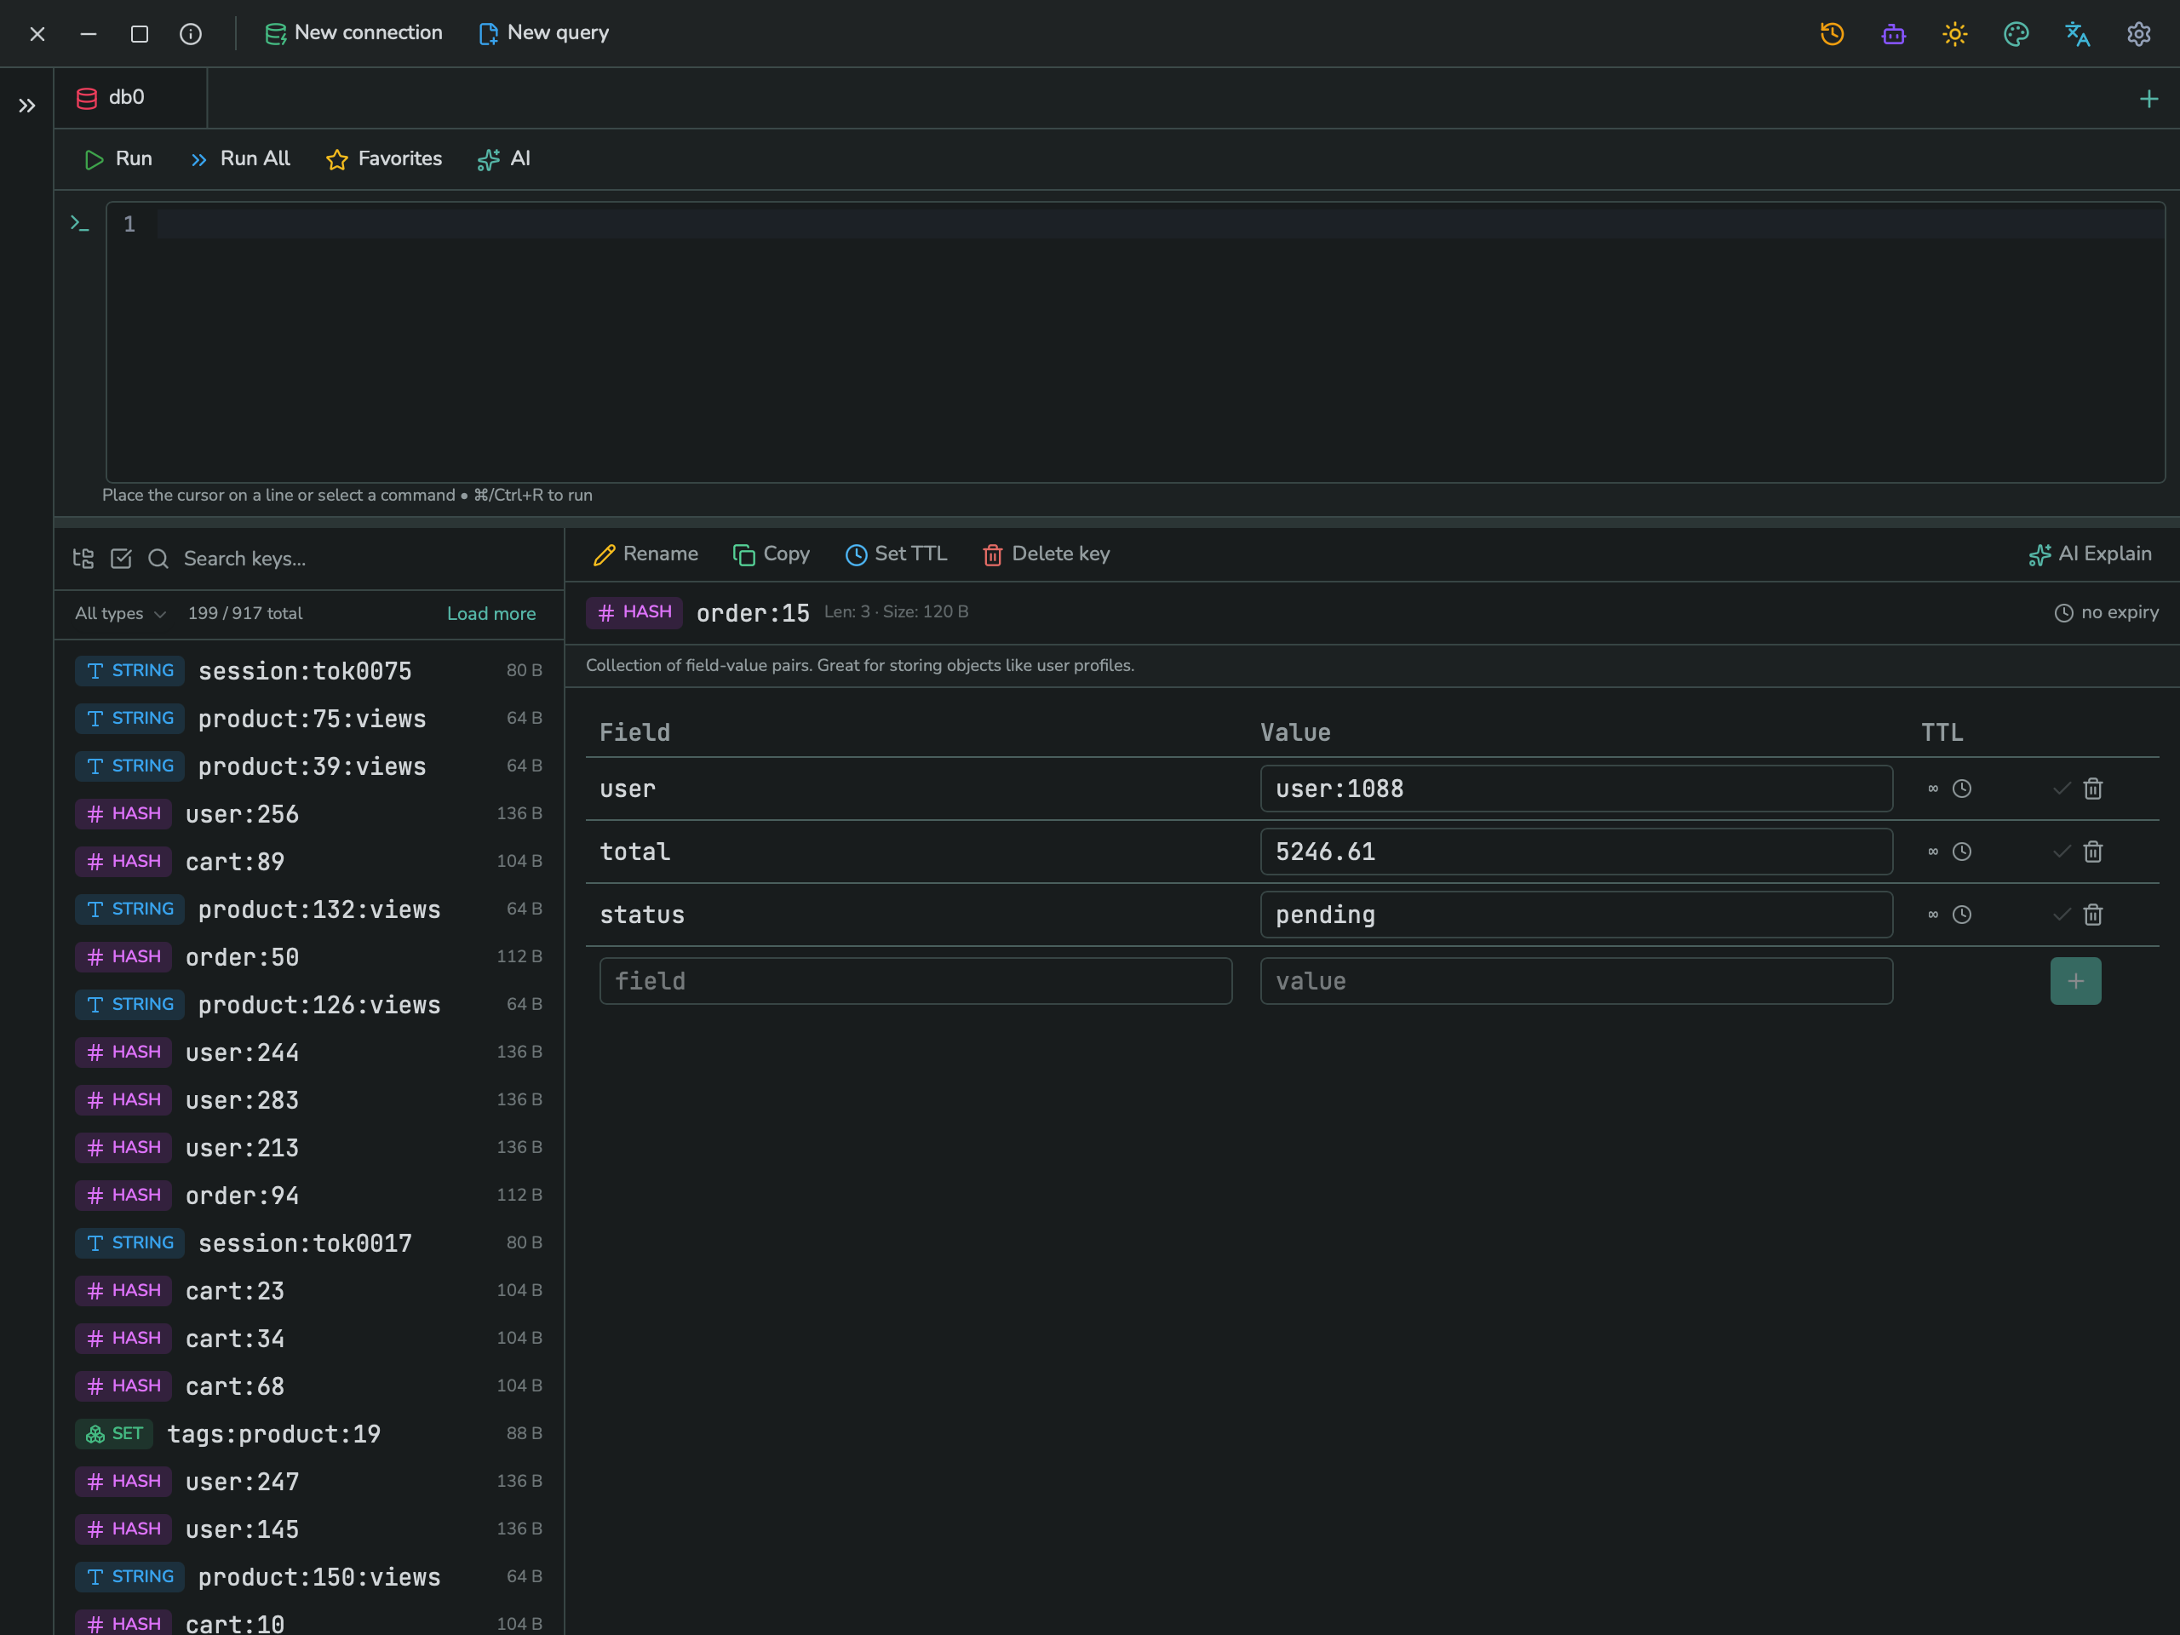Open the All types filter dropdown
The width and height of the screenshot is (2180, 1635).
pyautogui.click(x=120, y=613)
